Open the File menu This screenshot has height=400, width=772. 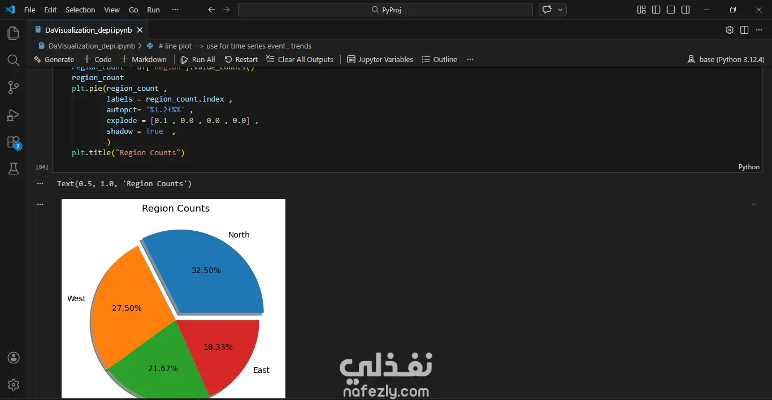point(30,10)
